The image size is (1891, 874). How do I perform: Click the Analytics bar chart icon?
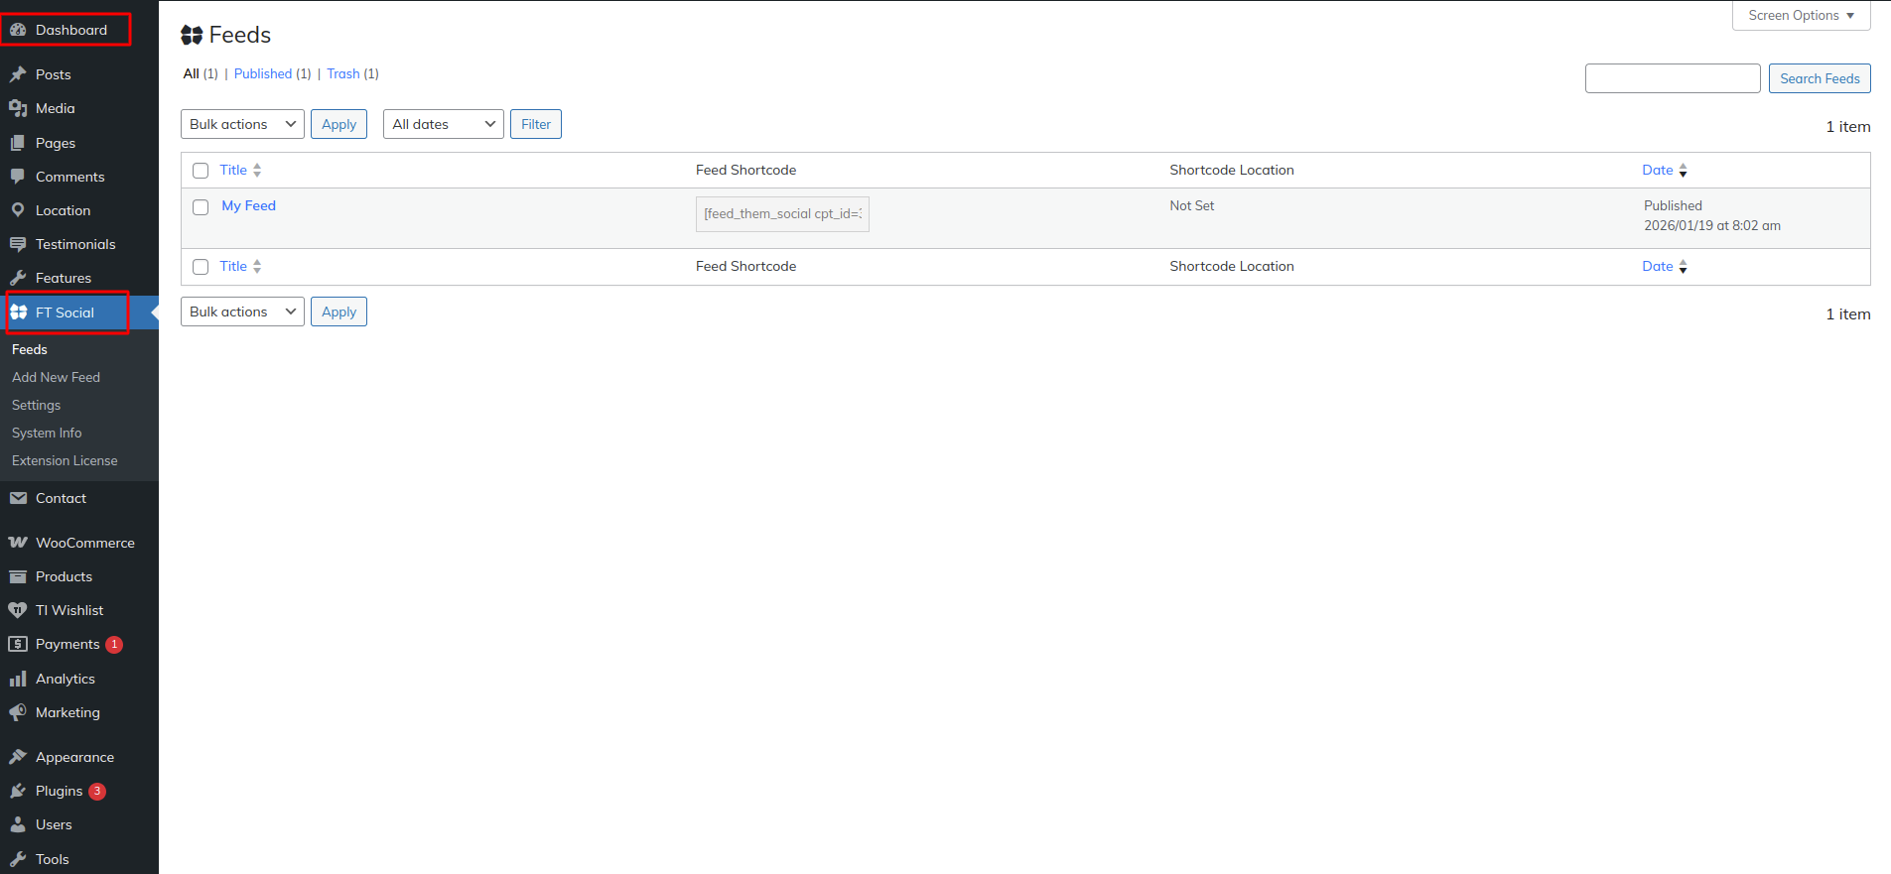click(18, 679)
